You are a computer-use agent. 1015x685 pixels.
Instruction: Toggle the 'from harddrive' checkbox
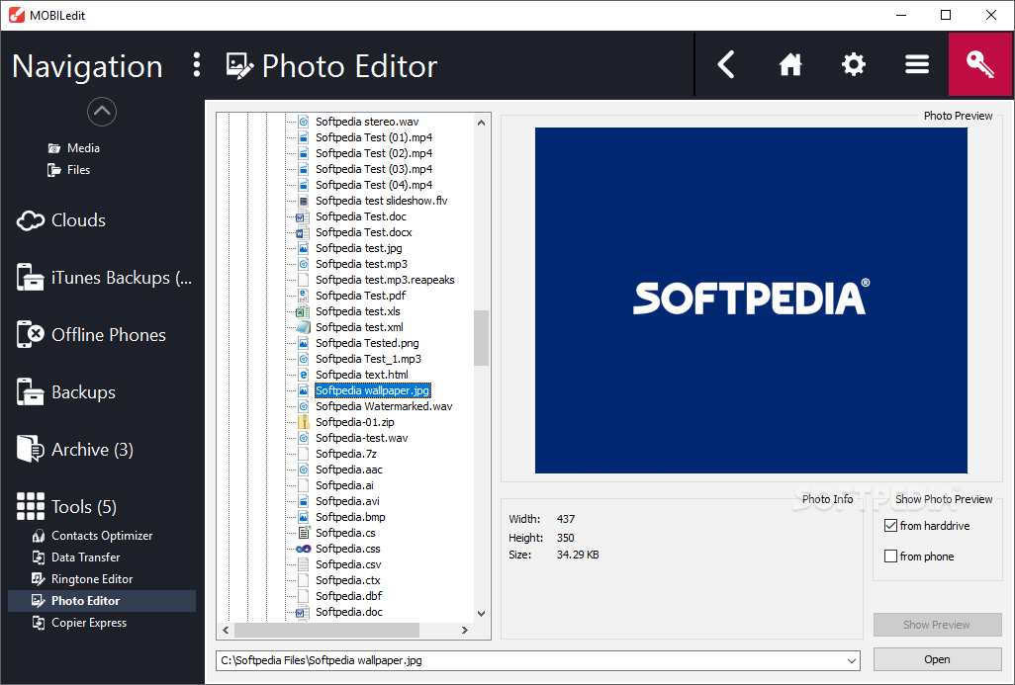(890, 526)
